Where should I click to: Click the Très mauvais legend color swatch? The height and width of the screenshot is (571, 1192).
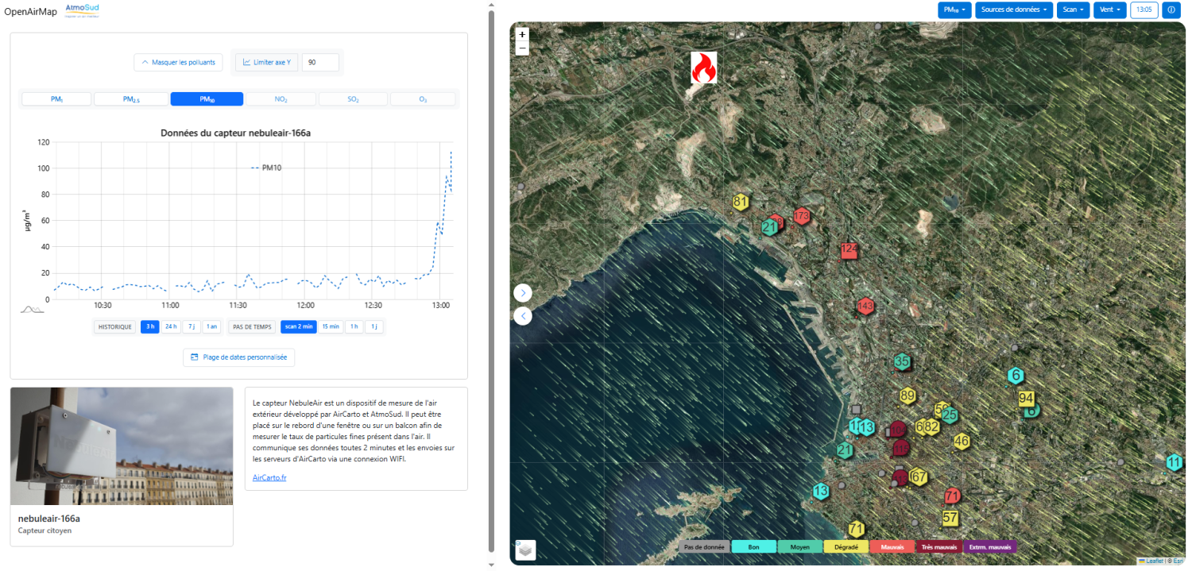coord(939,547)
